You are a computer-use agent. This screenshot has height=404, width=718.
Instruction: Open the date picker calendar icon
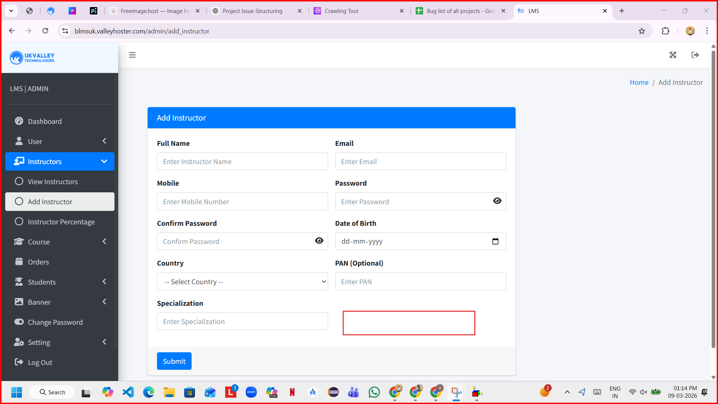tap(495, 241)
